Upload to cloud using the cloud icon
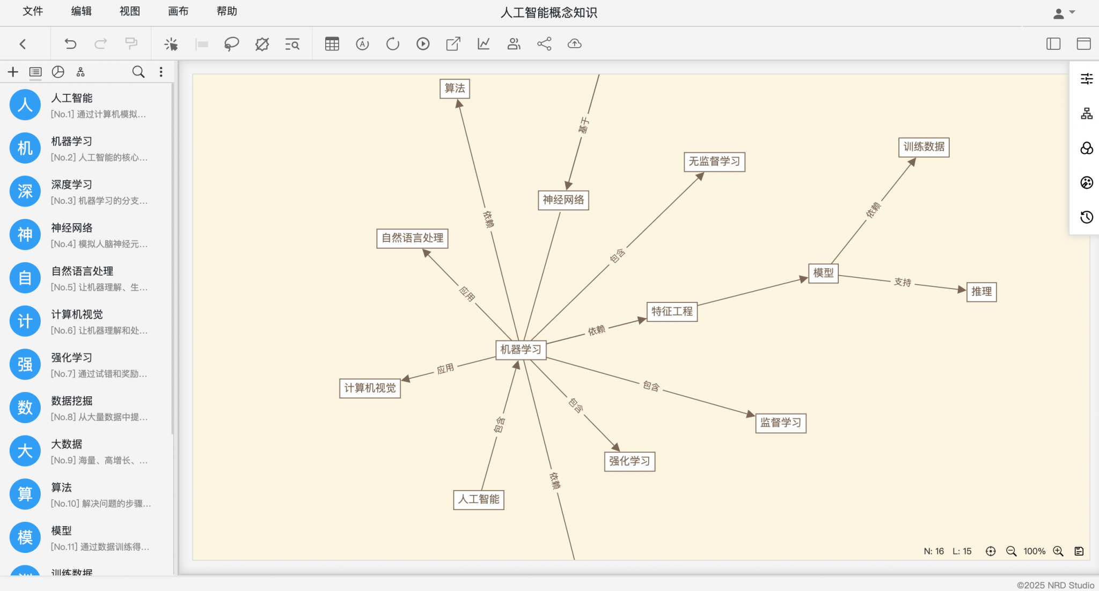1099x591 pixels. 574,43
